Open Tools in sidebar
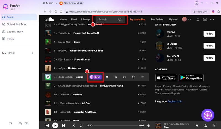The height and width of the screenshot is (129, 221). click(x=8, y=39)
